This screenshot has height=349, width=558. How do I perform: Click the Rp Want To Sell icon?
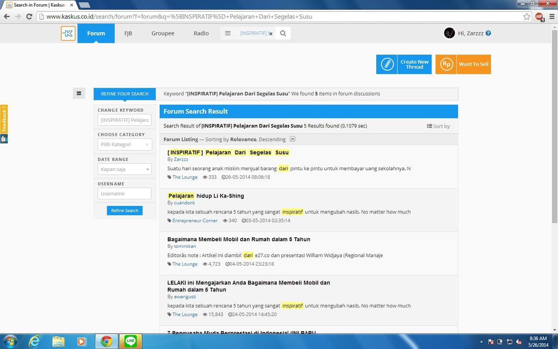pos(446,64)
